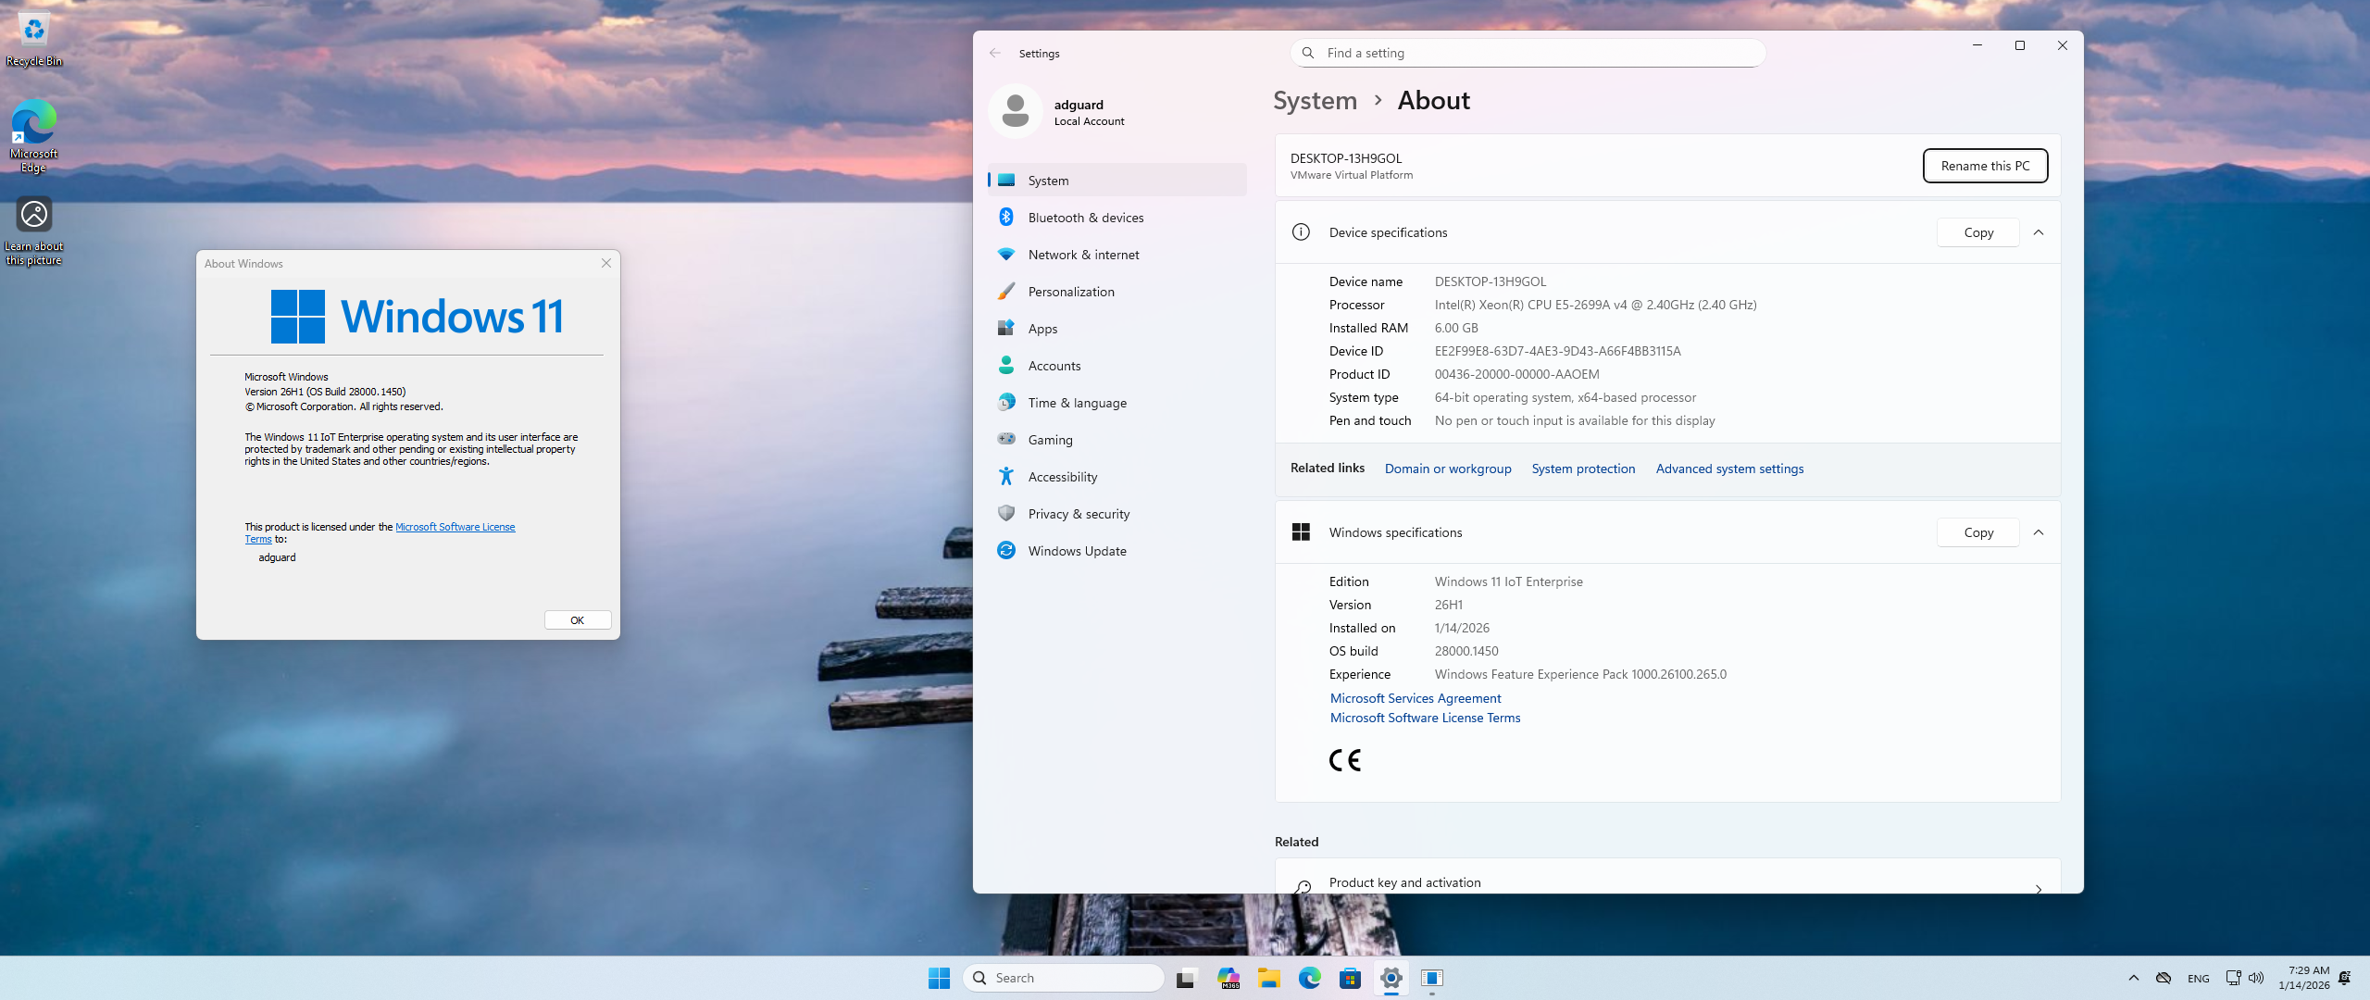Open Windows Update page
This screenshot has height=1000, width=2370.
click(1077, 551)
